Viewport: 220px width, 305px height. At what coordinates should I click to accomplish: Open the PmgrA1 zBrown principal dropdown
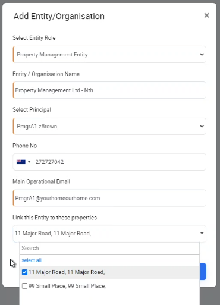click(109, 126)
